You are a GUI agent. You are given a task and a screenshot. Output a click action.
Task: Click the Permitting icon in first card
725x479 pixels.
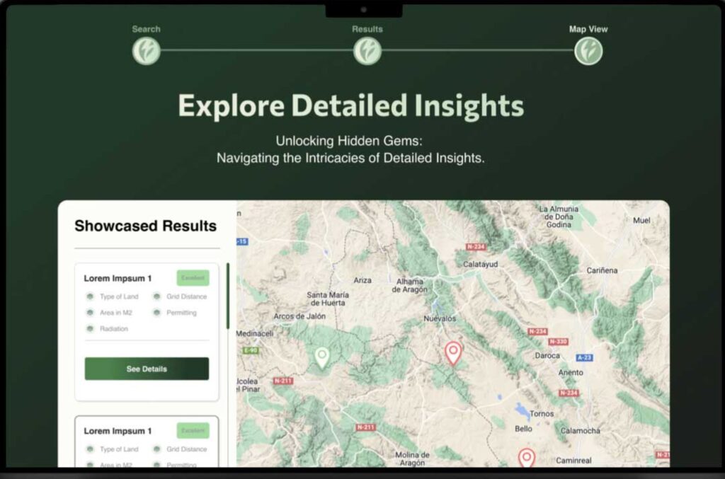tap(156, 313)
